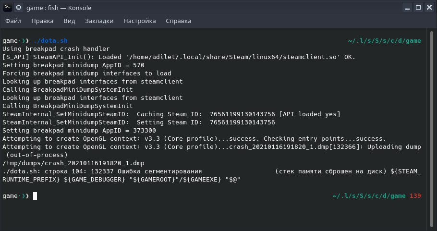Click 'стек памяти сброшен на диск' text
Image resolution: width=437 pixels, height=231 pixels.
pos(330,171)
